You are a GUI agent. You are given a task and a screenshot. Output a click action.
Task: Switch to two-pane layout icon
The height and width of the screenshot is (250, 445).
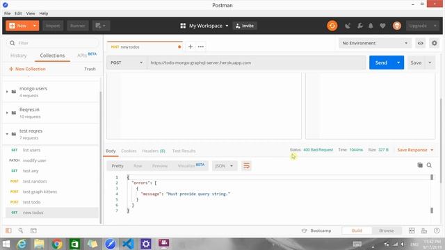pos(412,231)
